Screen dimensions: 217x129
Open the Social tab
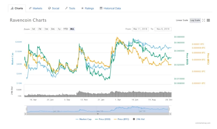[53, 8]
